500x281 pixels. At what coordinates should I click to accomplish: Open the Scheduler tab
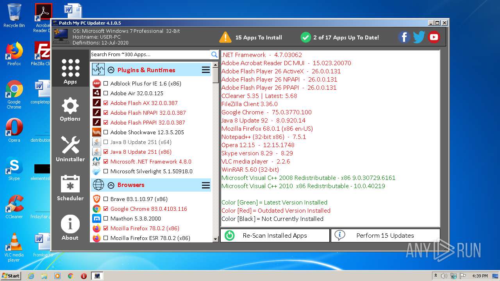tap(70, 188)
